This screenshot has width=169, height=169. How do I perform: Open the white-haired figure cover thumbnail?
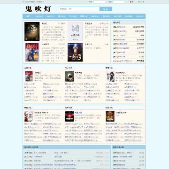coord(29,116)
